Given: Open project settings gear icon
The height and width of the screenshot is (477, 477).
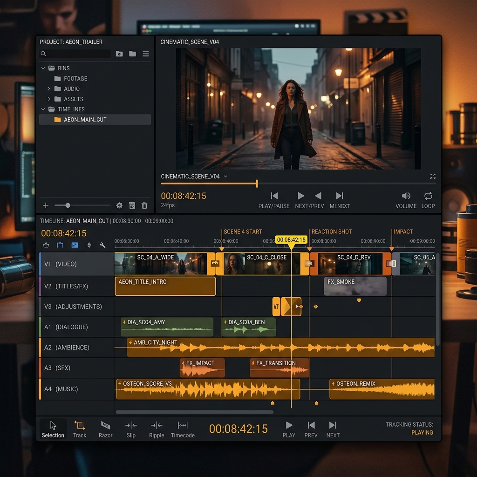Looking at the screenshot, I should 119,205.
